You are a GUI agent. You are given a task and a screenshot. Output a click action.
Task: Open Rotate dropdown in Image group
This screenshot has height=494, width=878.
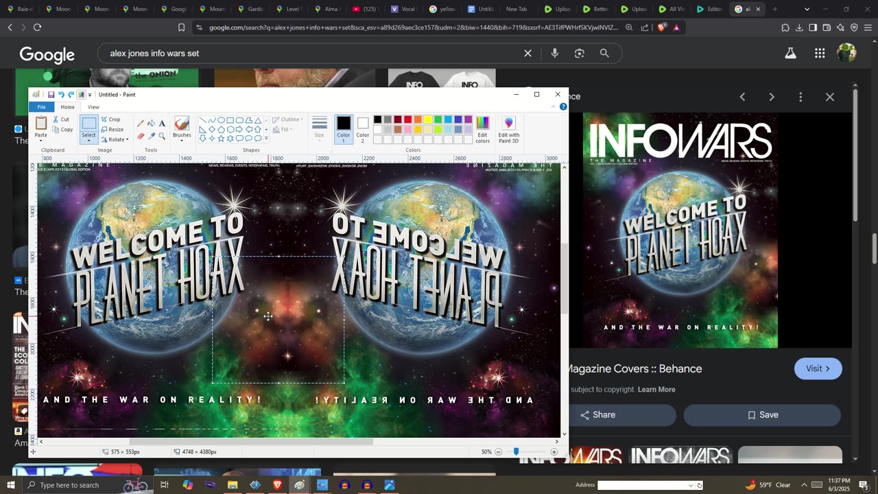tap(115, 140)
